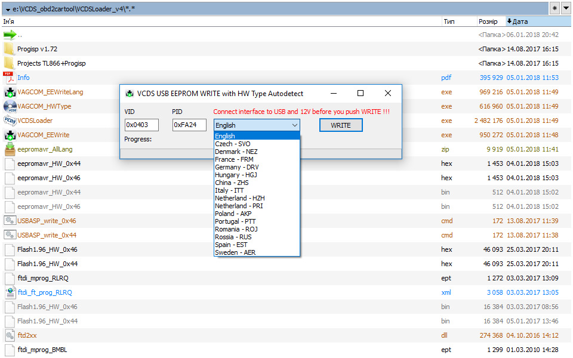Sort files by the Тип column header

tap(458, 21)
